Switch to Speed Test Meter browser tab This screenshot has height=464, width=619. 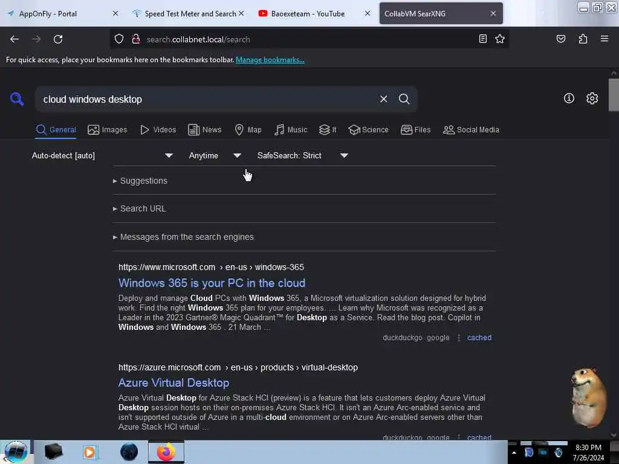190,13
